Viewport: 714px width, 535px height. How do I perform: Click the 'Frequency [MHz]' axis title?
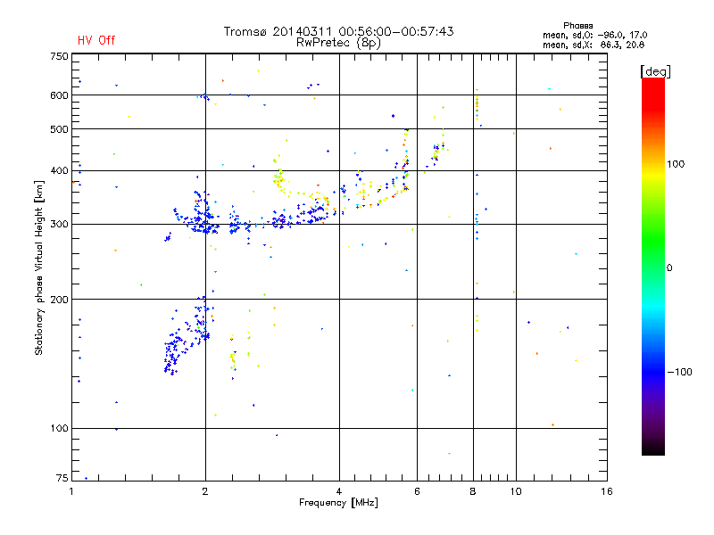pyautogui.click(x=338, y=503)
